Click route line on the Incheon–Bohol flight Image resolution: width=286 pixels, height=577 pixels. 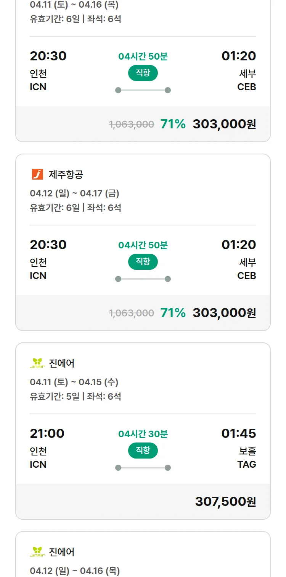coord(143,468)
